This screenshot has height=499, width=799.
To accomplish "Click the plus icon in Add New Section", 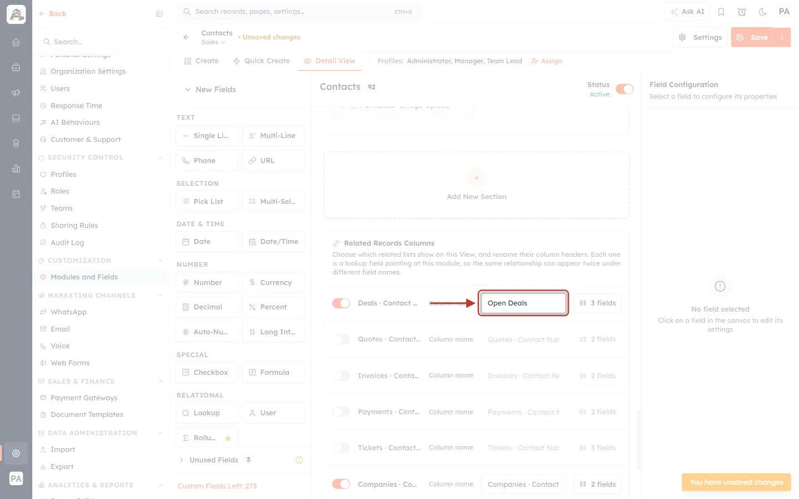I will point(477,178).
